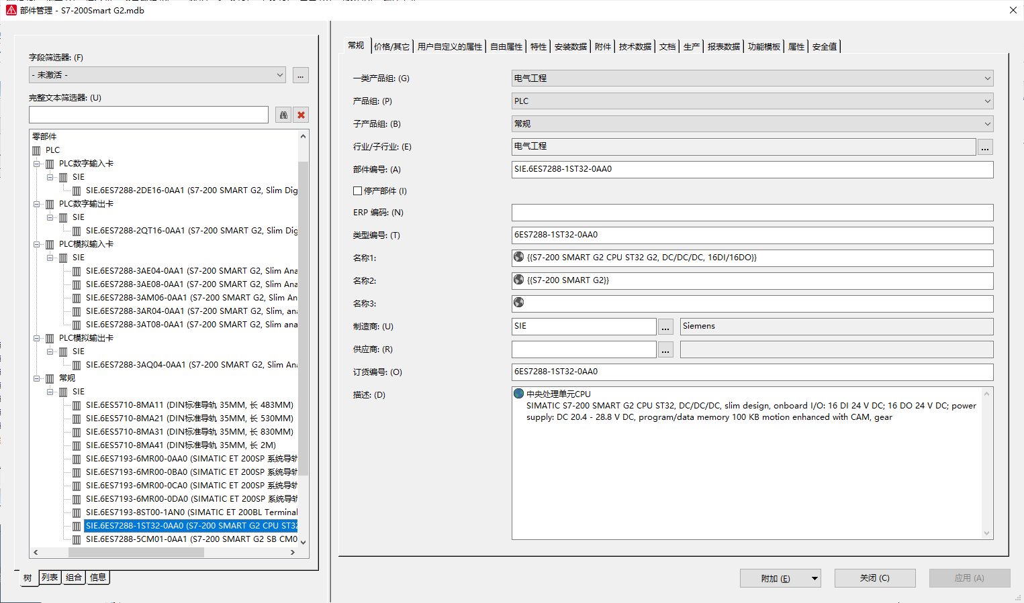Click the 完整文本筛选器 text field
Screen dimensions: 1024x603
[x=148, y=115]
